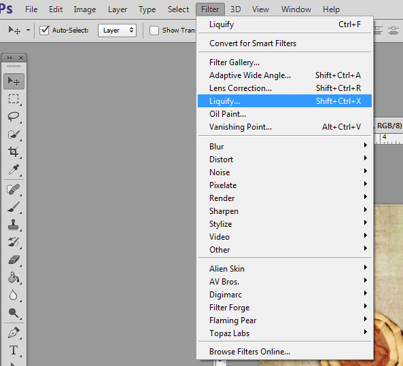
Task: Expand the Distort filter submenu
Action: pyautogui.click(x=285, y=160)
